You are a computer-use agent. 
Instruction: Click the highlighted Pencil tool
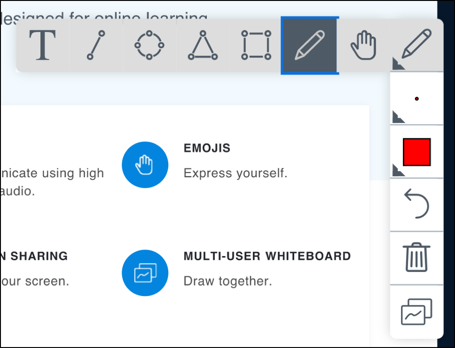click(310, 45)
